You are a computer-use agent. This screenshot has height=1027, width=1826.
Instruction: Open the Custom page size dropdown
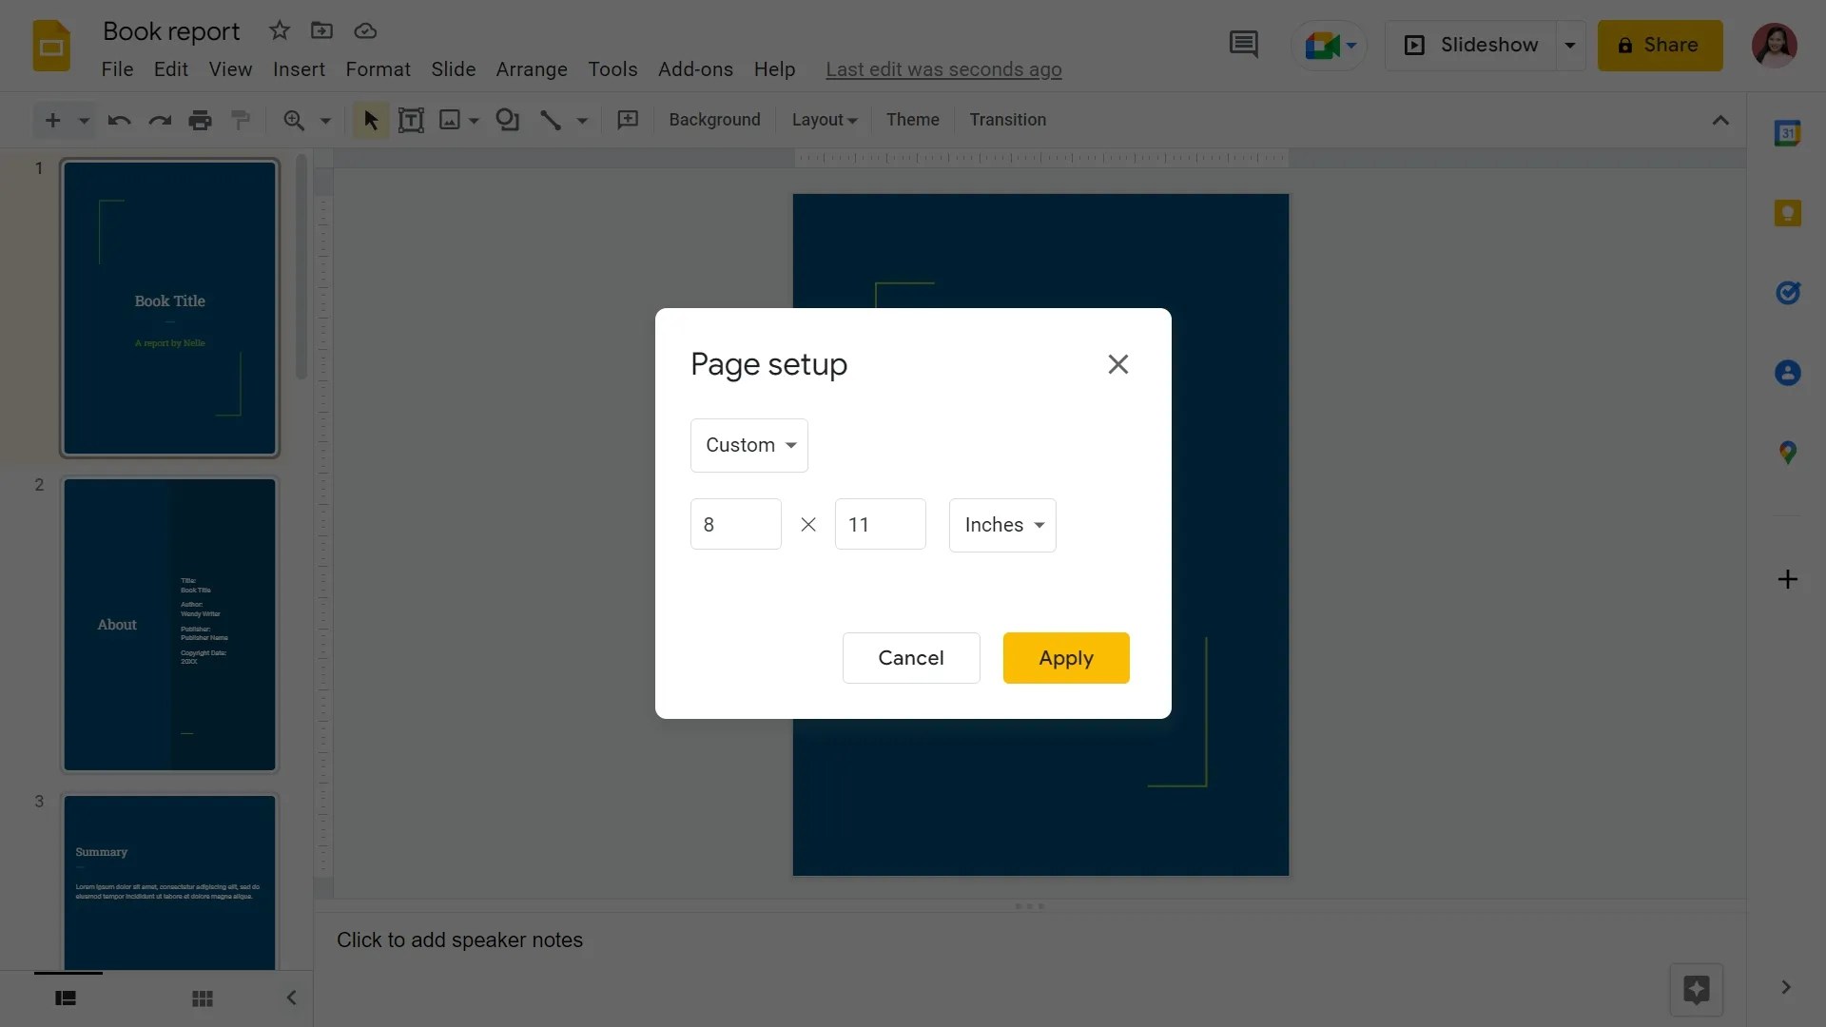coord(749,444)
